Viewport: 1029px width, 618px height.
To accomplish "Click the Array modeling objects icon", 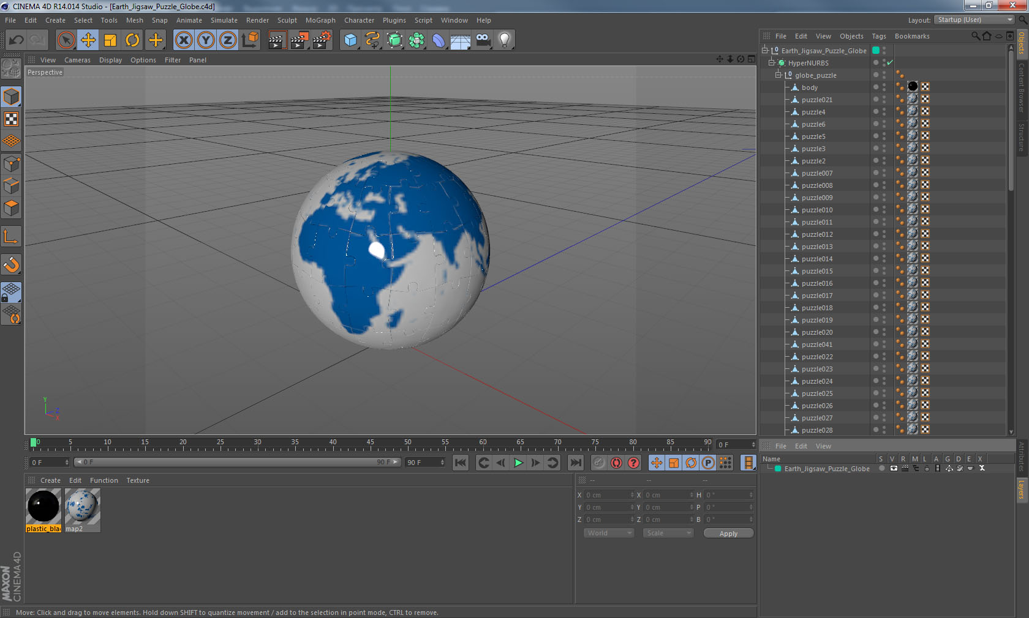I will [417, 40].
